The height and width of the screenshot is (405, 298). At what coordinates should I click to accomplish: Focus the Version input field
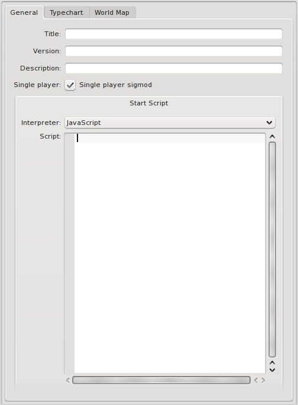pos(174,51)
